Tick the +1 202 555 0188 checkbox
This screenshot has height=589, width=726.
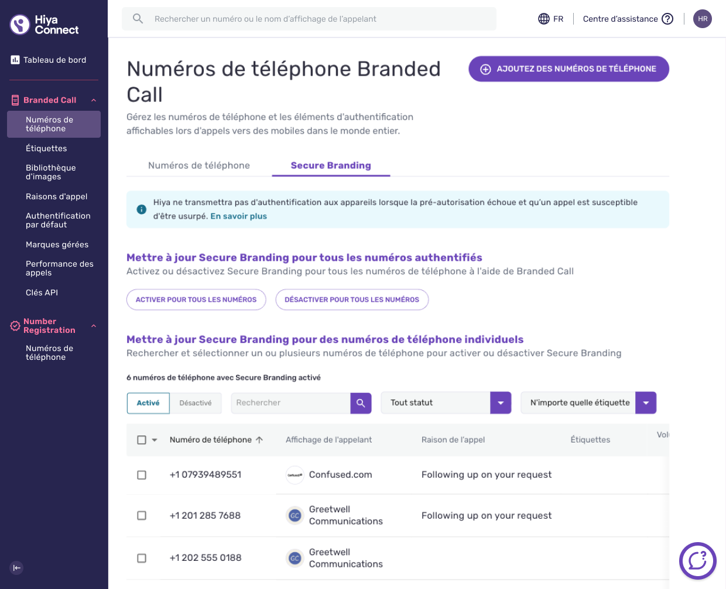[x=142, y=558]
